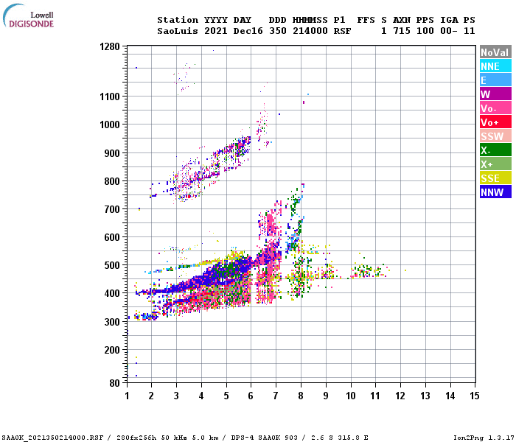Select the W purple legend swatch
Viewport: 516px width, 442px height.
point(495,94)
